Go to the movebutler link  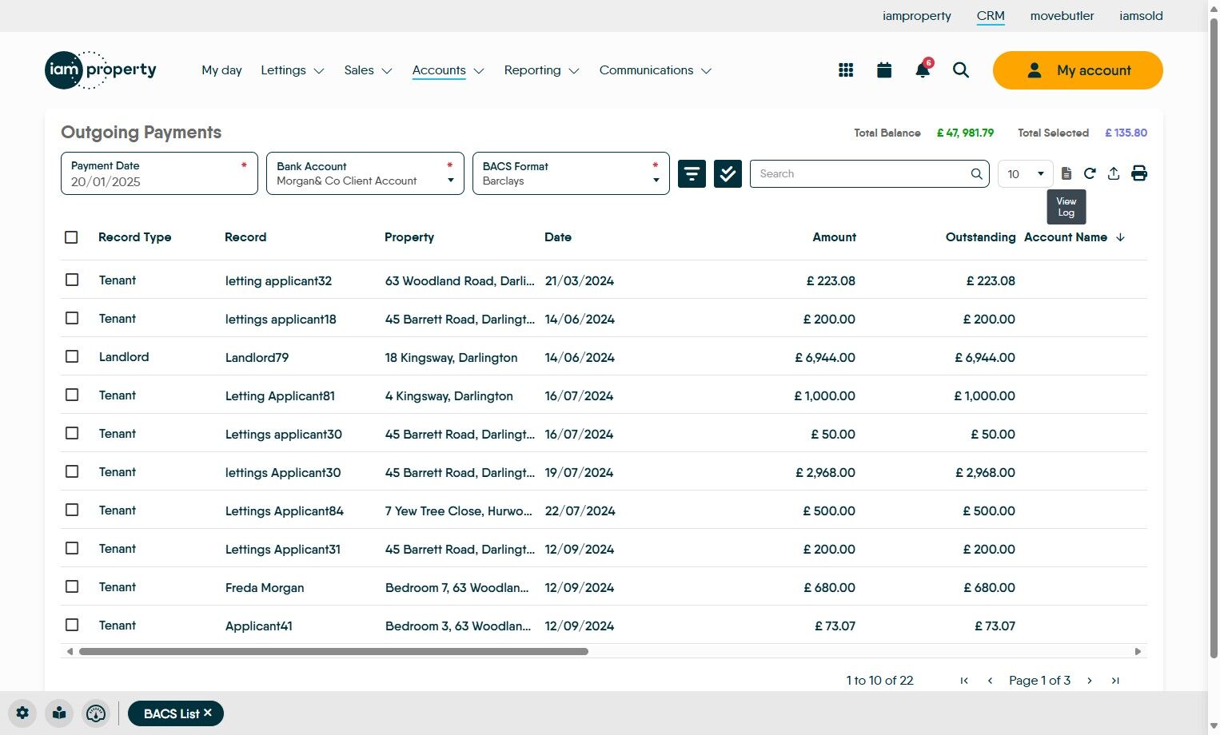[x=1062, y=16]
